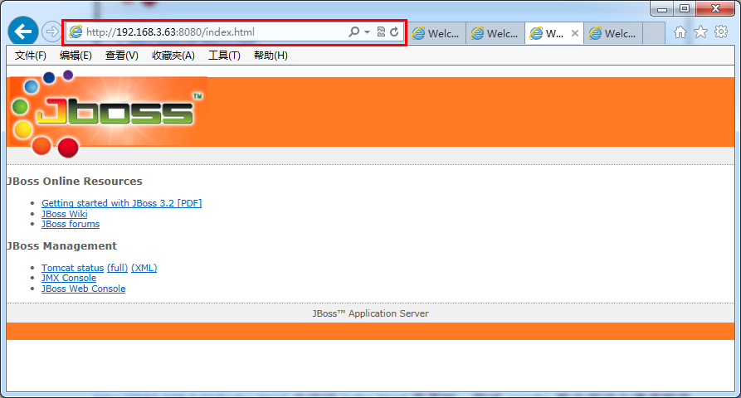The width and height of the screenshot is (741, 398).
Task: Open the JBoss forums link
Action: [x=71, y=224]
